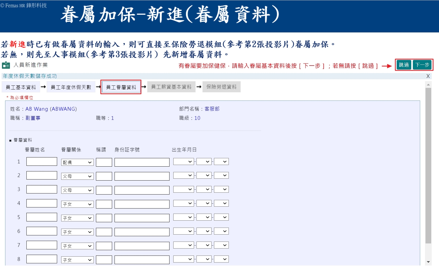
Task: Open row 8 birth day dropdown
Action: [222, 259]
